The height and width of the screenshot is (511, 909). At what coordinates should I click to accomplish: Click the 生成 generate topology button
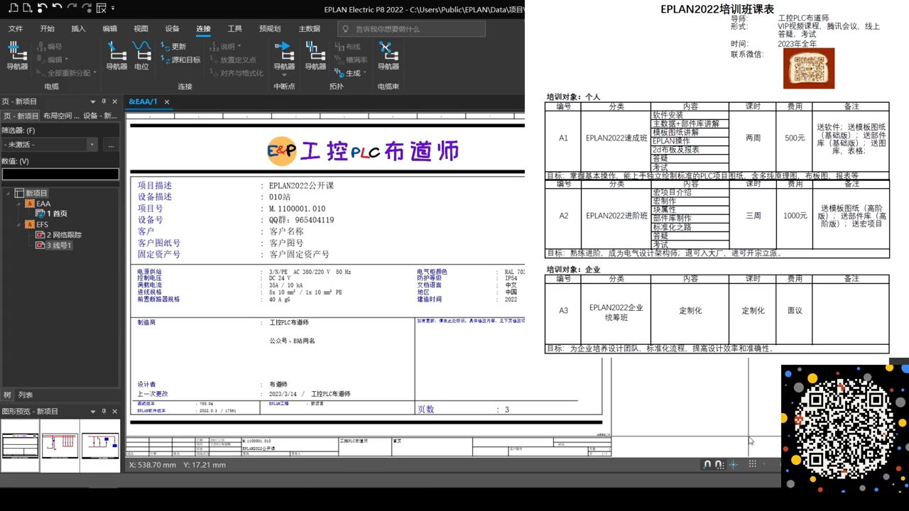pyautogui.click(x=349, y=73)
